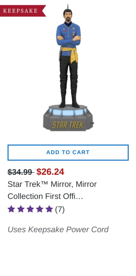Open the Star Trek Mirror, Mirror product title
Image resolution: width=136 pixels, height=276 pixels.
pyautogui.click(x=52, y=190)
